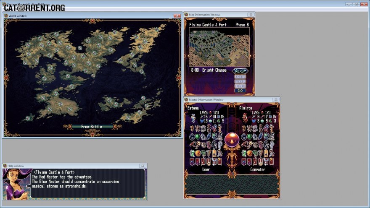Select Estana's blue feather monster icon
This screenshot has width=370, height=208.
point(209,137)
